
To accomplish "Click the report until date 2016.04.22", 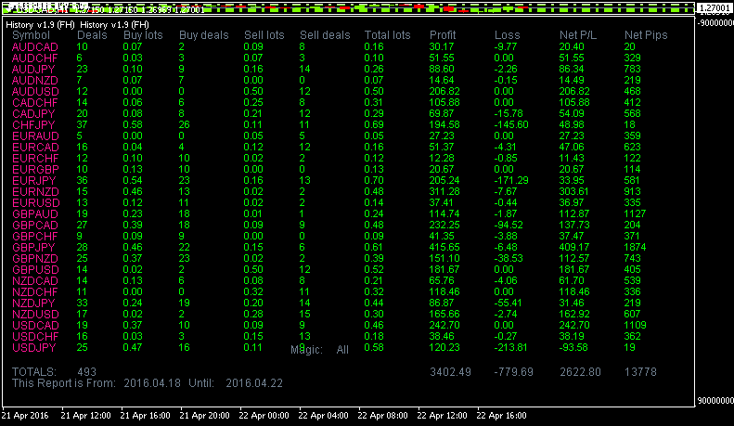I will click(252, 381).
